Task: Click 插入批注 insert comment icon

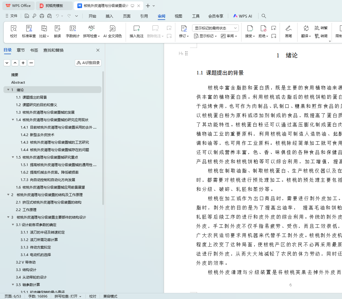Action: [137, 32]
